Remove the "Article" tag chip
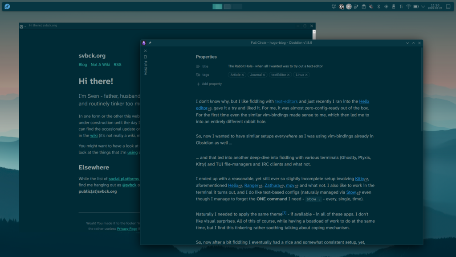Screen dimensions: 456x257 242,75
